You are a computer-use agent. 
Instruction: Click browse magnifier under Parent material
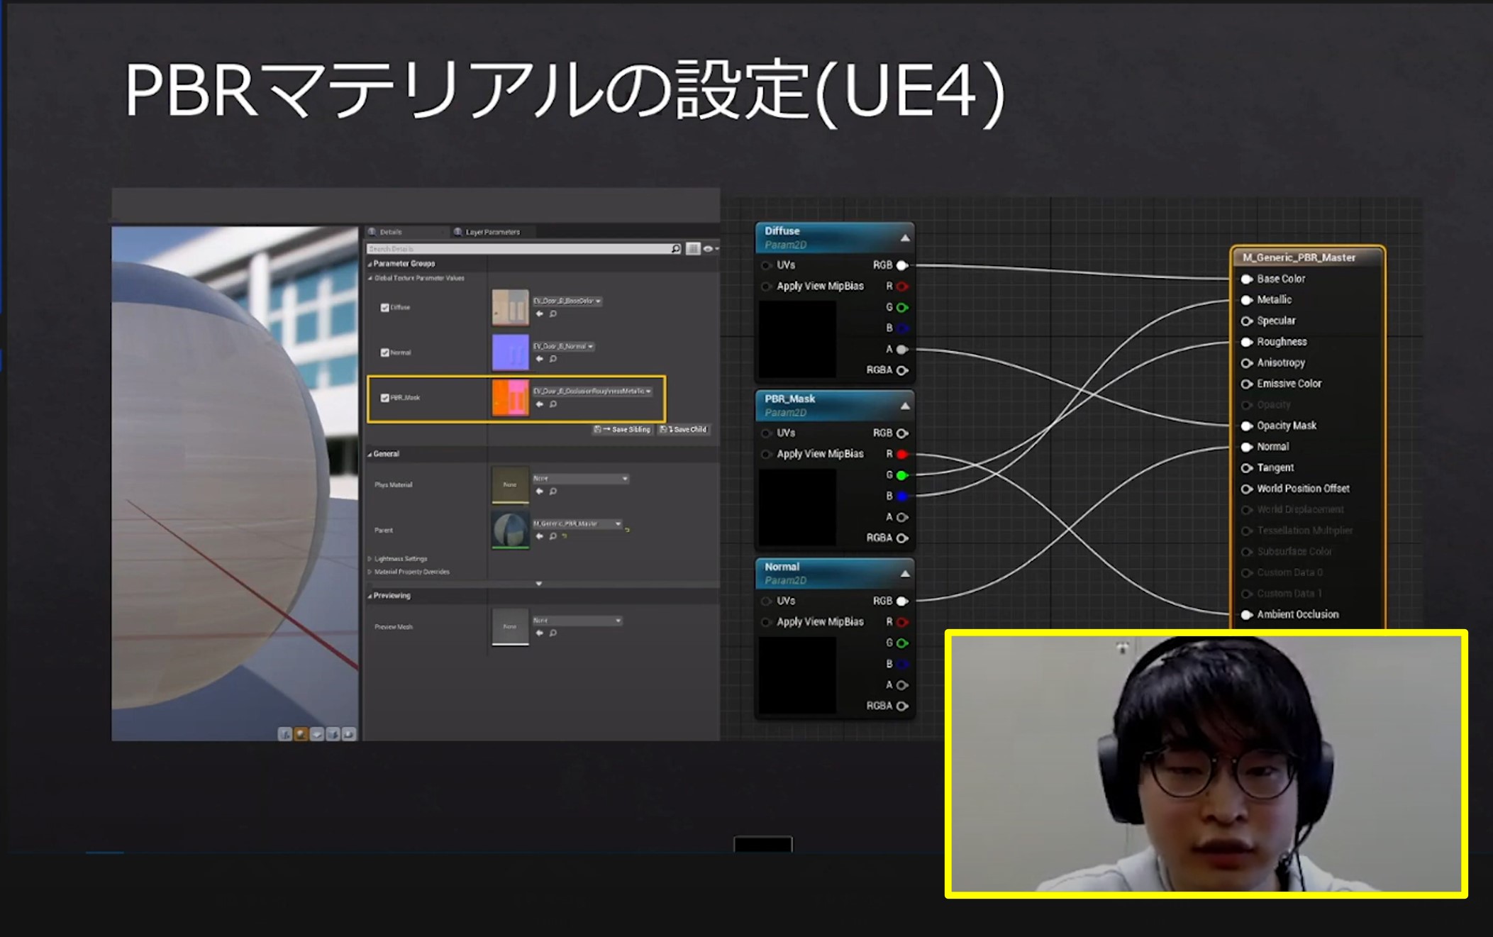click(x=553, y=536)
